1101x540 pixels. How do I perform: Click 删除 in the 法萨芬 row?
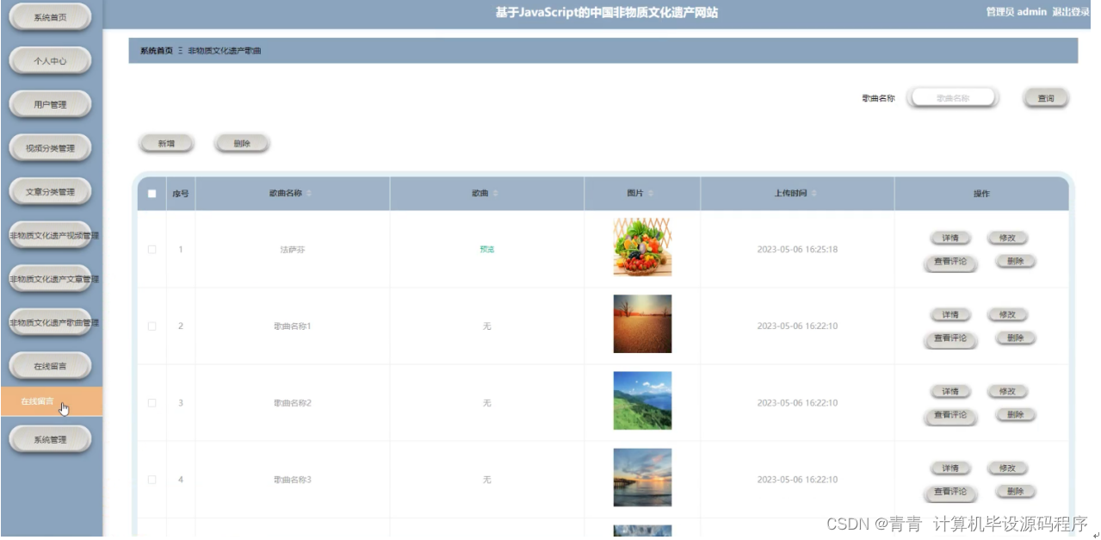pos(1015,262)
